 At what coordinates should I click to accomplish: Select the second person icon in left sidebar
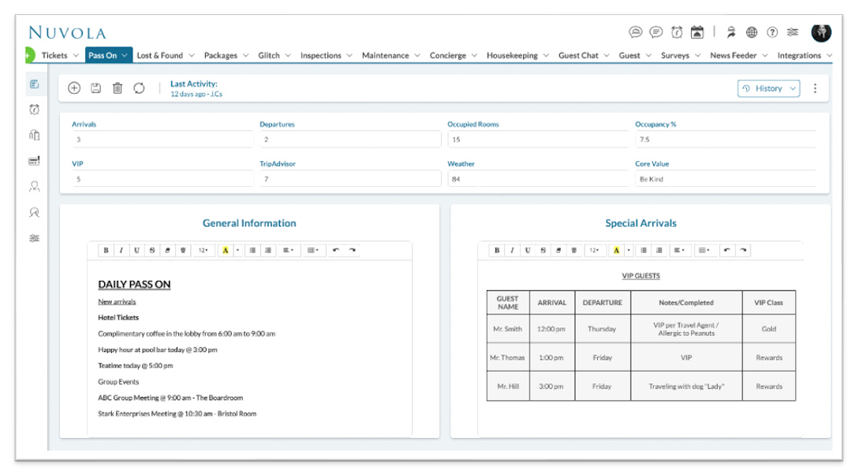point(34,212)
